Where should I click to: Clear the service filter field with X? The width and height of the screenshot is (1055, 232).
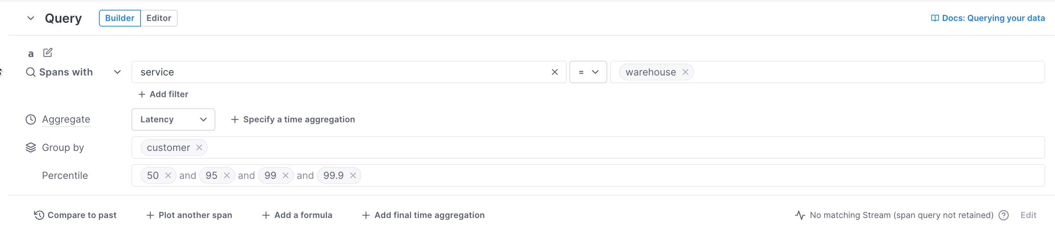click(x=554, y=72)
